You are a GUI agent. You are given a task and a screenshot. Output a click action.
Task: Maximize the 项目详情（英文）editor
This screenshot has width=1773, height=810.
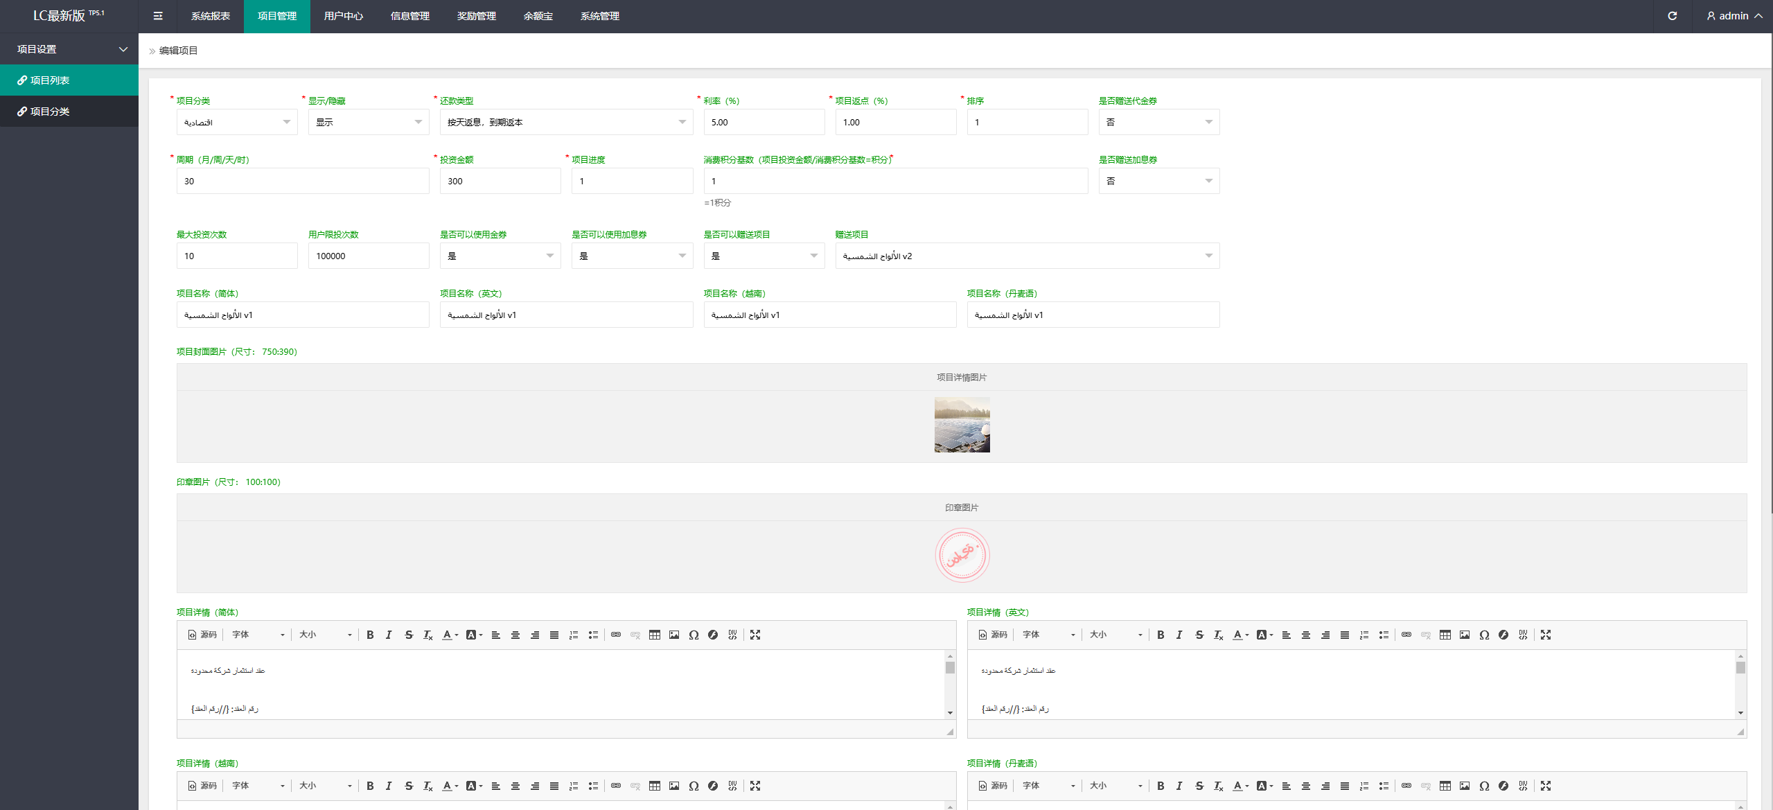tap(1545, 635)
